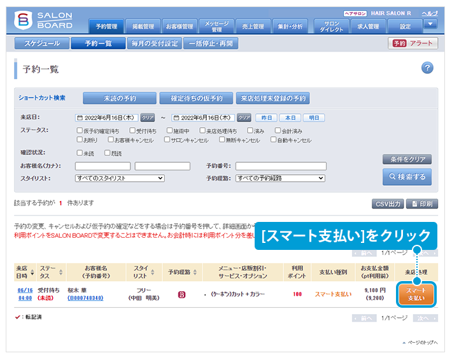
Task: Click the first customer name kana field
Action: [102, 166]
